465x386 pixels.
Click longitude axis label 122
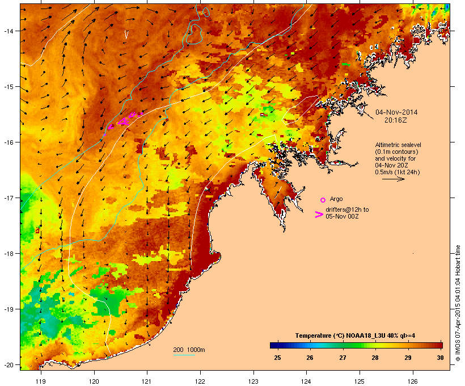pyautogui.click(x=200, y=381)
